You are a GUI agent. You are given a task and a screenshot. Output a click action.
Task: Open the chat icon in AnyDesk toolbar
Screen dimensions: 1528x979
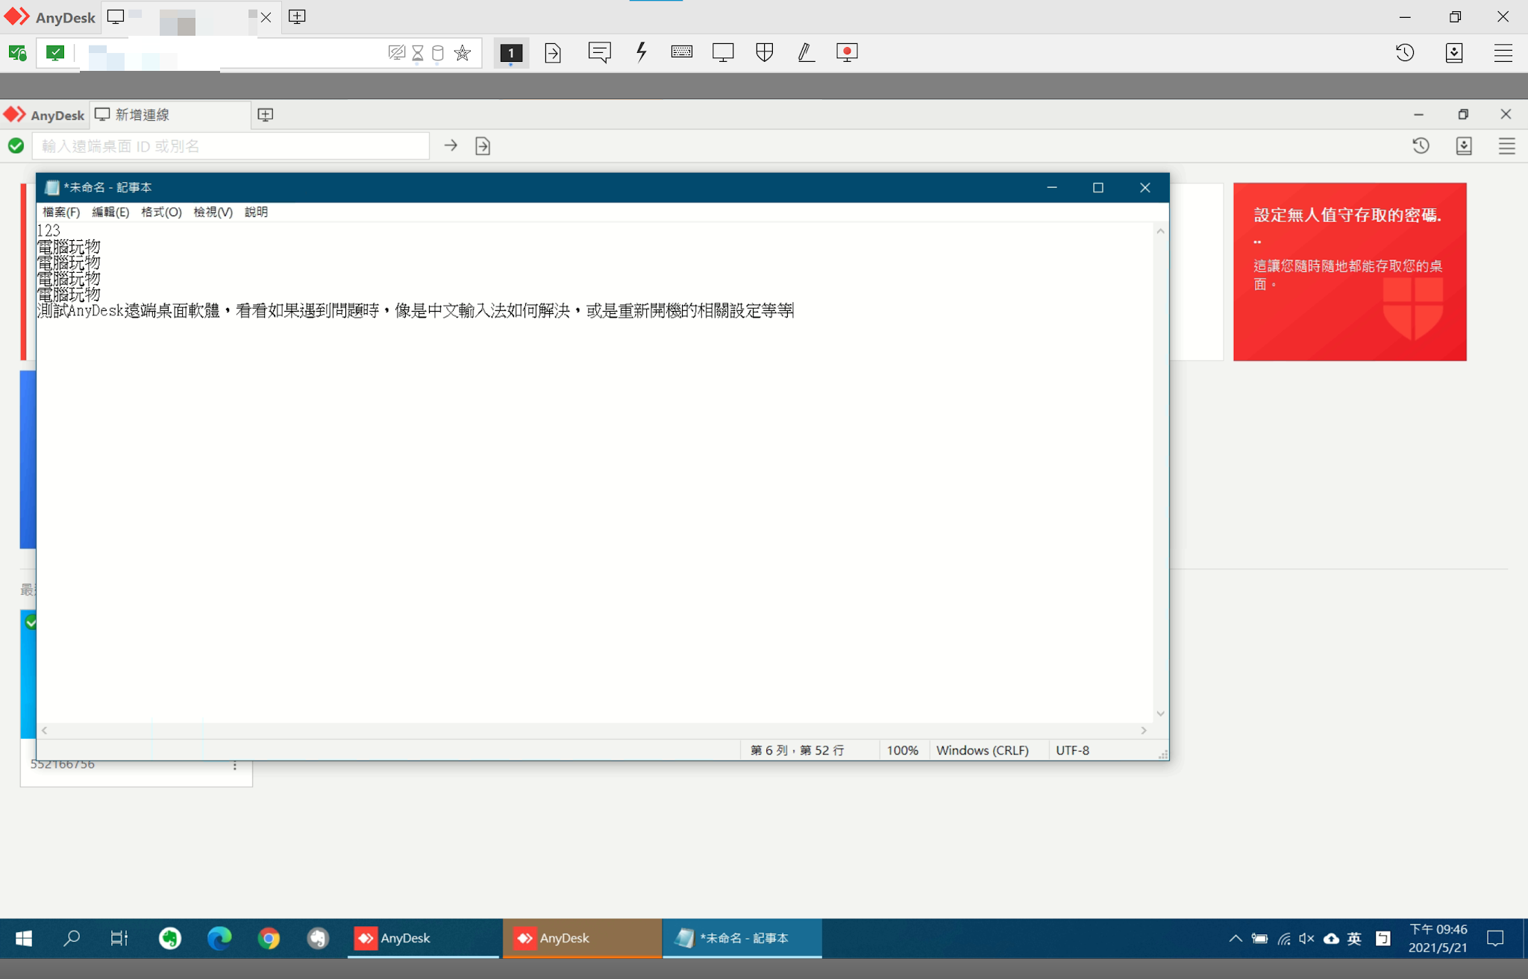pyautogui.click(x=599, y=52)
